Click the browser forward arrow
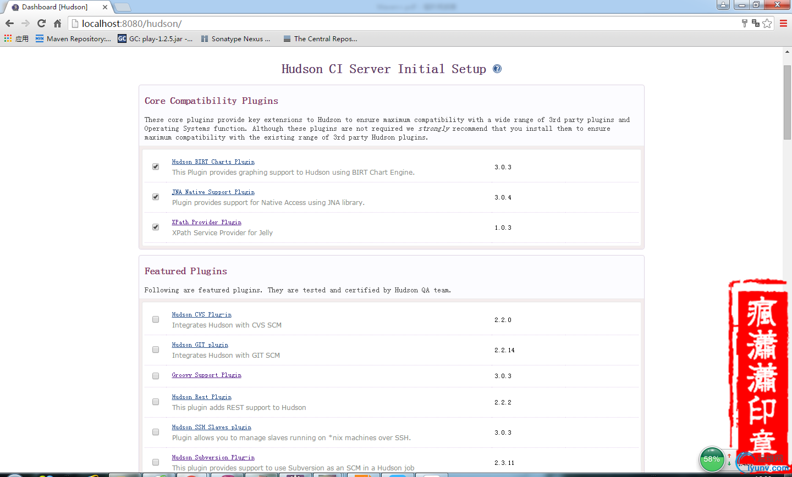This screenshot has width=792, height=477. click(25, 23)
